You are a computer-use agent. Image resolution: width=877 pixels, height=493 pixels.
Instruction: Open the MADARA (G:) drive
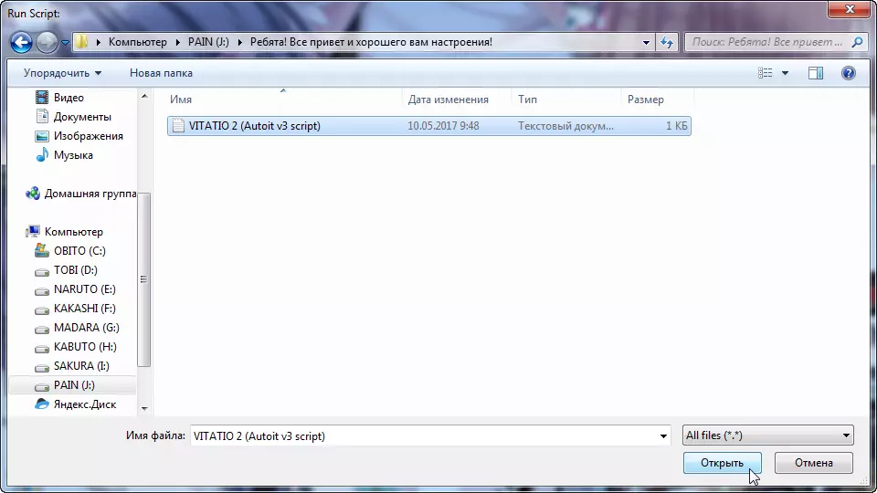click(x=86, y=328)
